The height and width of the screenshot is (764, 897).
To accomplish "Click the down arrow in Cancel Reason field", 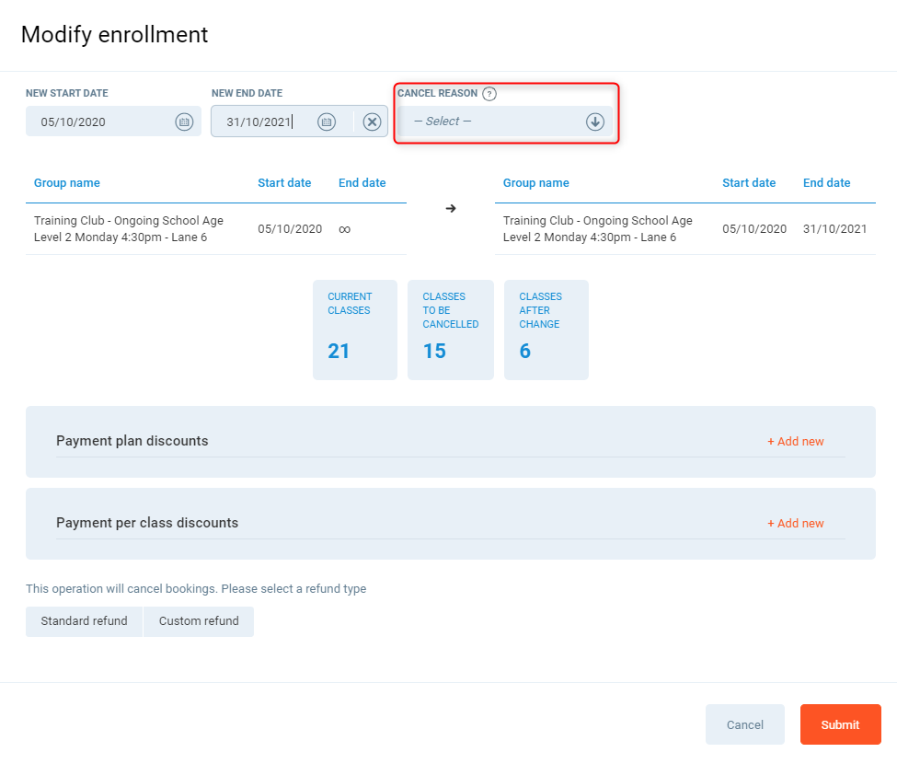I will [595, 122].
